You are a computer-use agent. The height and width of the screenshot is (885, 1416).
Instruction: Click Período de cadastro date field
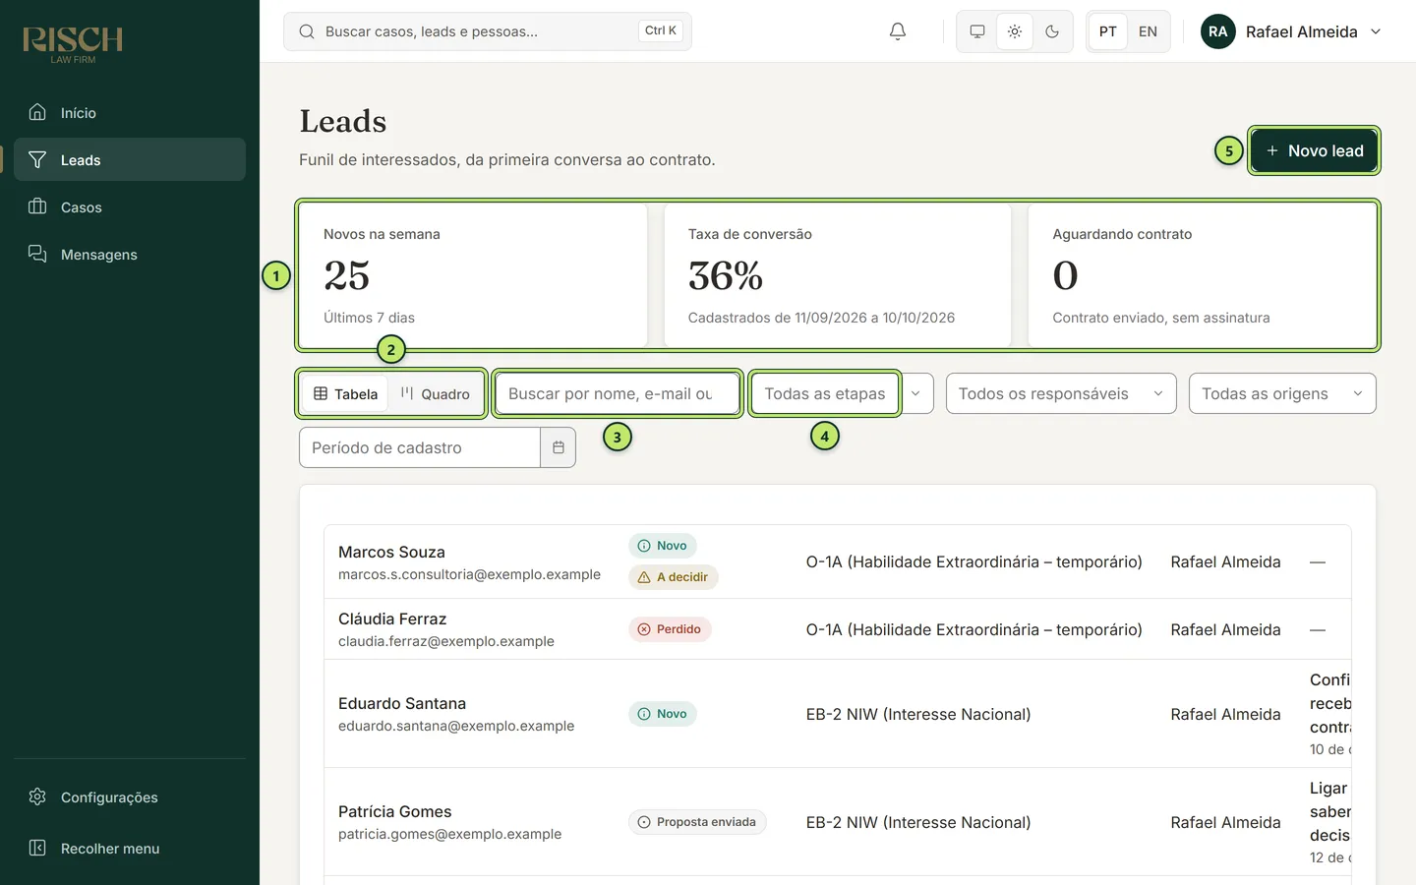point(420,447)
